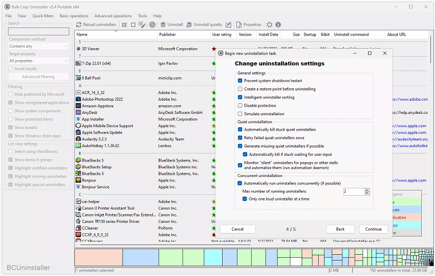Select the CCleaner app icon
The height and width of the screenshot is (276, 435).
click(x=78, y=228)
